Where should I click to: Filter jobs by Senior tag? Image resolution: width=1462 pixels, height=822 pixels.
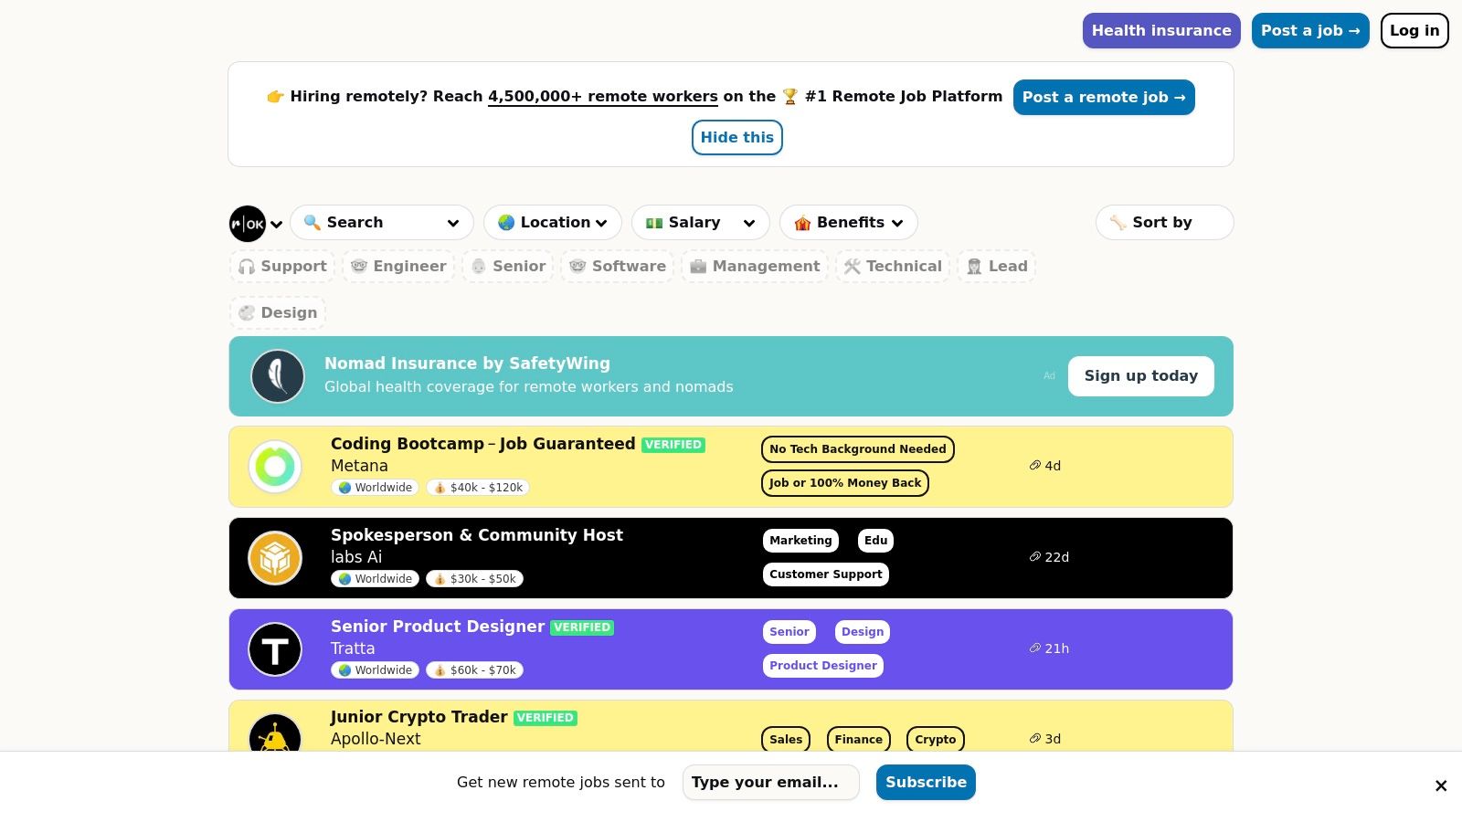(508, 266)
